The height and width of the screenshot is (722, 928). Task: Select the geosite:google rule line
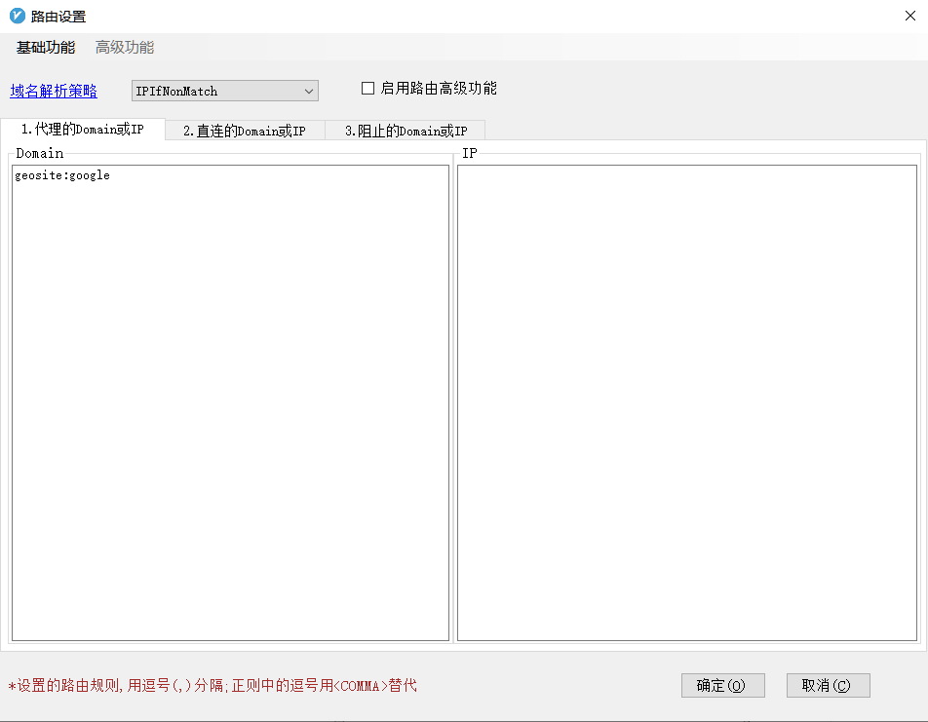[x=61, y=175]
